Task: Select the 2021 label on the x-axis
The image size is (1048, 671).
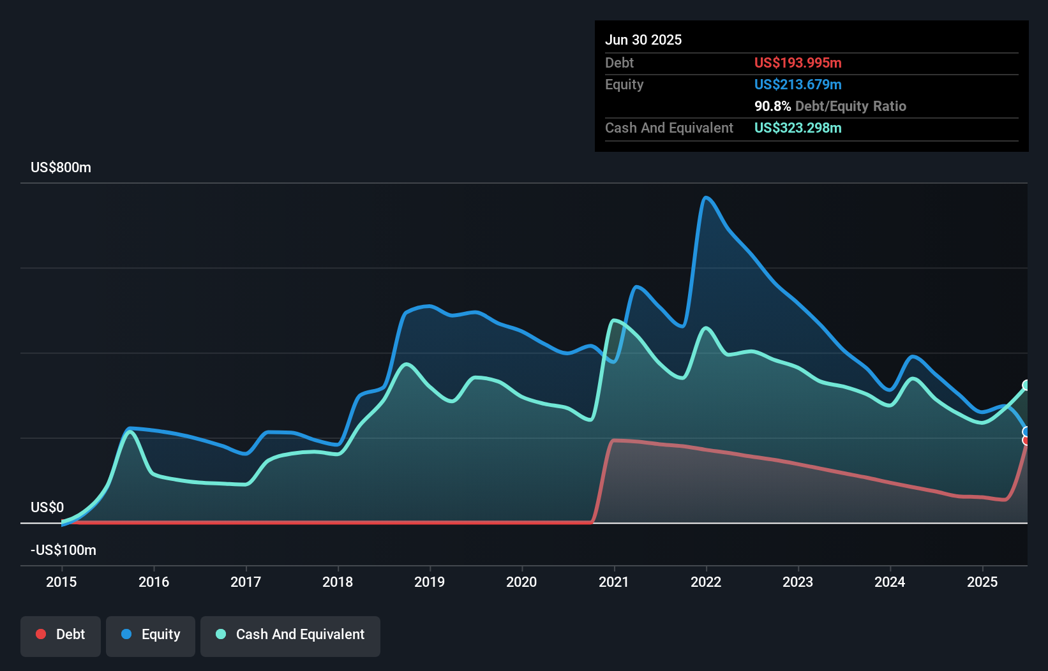Action: [x=614, y=582]
